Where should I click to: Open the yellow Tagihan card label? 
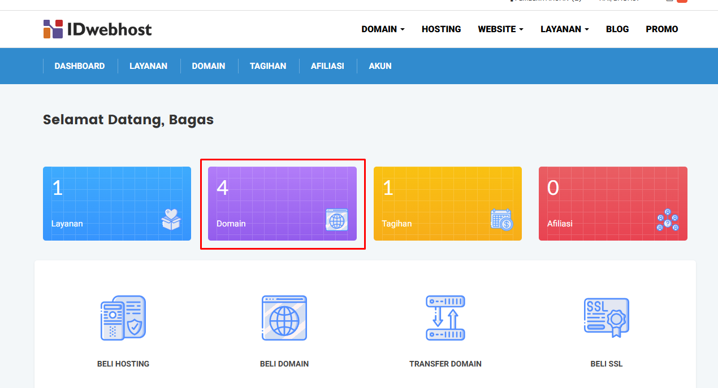coord(397,224)
